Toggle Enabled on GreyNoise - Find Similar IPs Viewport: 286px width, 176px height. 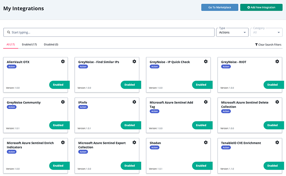131,85
